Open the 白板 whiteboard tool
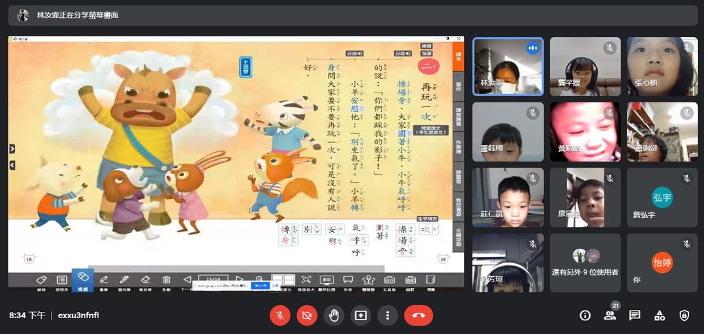704x334 pixels. click(x=348, y=281)
